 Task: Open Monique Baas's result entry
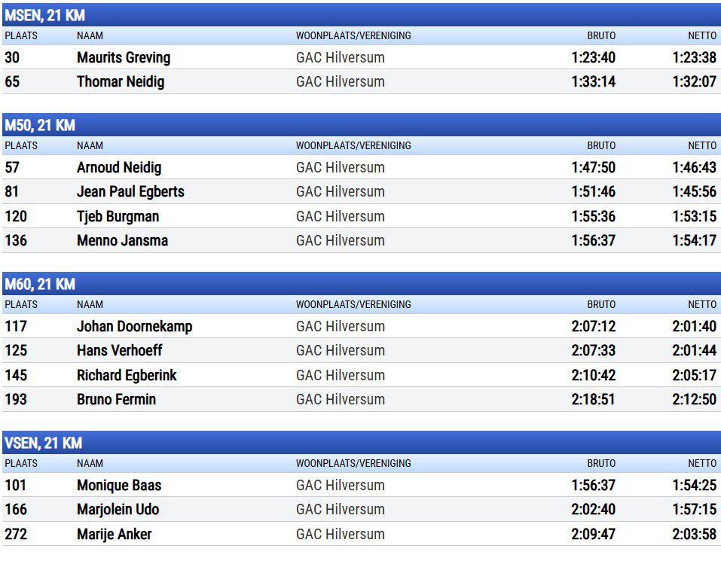pyautogui.click(x=119, y=485)
